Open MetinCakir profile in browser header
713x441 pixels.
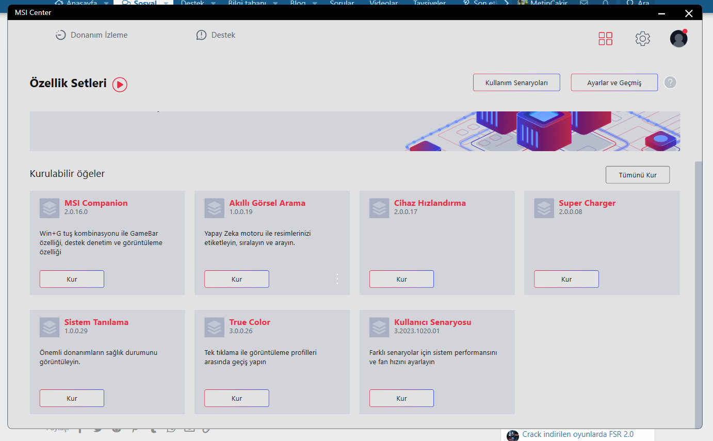coord(543,3)
